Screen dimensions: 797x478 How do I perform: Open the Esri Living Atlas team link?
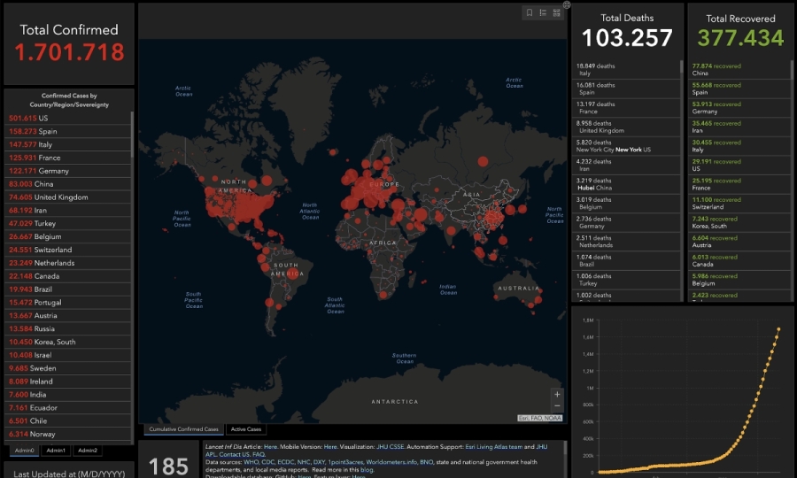tap(493, 447)
